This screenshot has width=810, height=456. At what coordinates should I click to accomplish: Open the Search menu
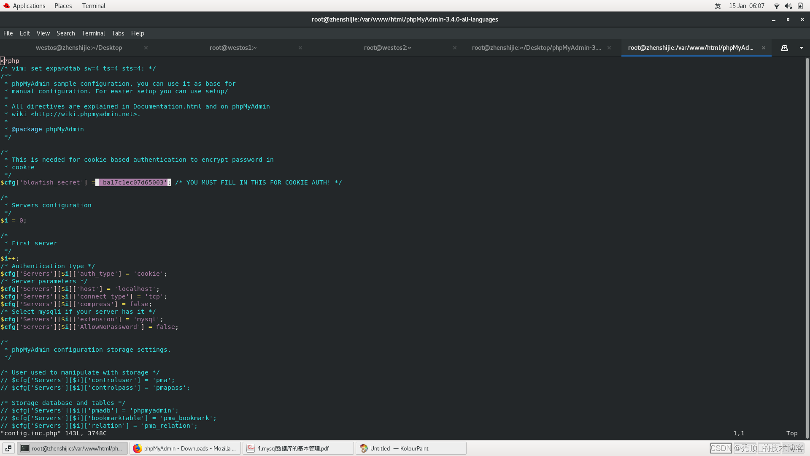[65, 33]
